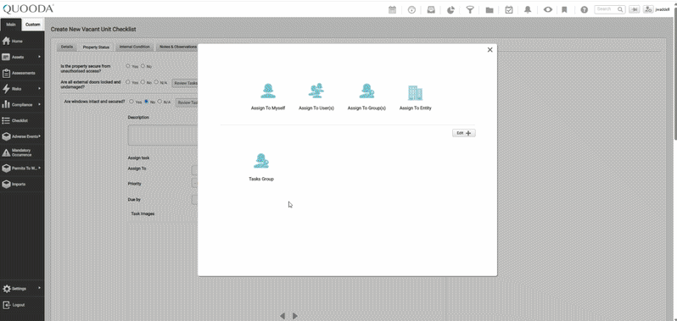This screenshot has height=321, width=677.
Task: Open the folder icon in top toolbar
Action: point(490,9)
